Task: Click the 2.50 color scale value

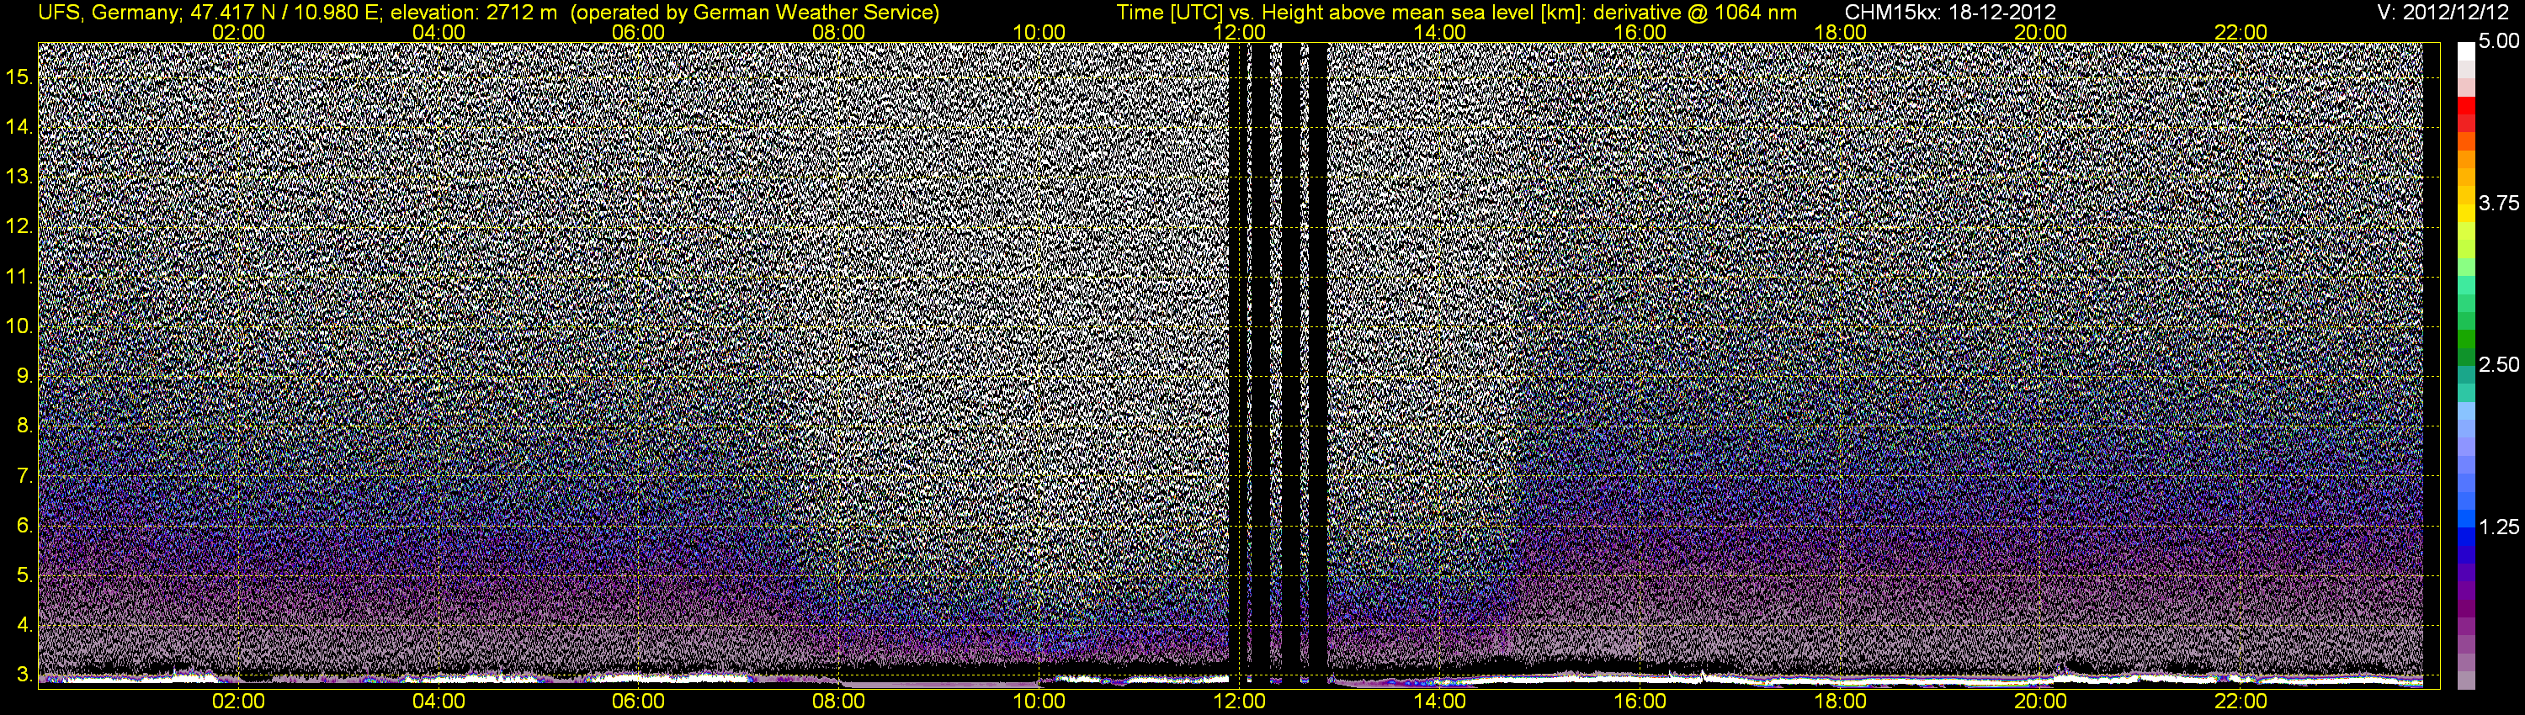Action: (x=2499, y=364)
